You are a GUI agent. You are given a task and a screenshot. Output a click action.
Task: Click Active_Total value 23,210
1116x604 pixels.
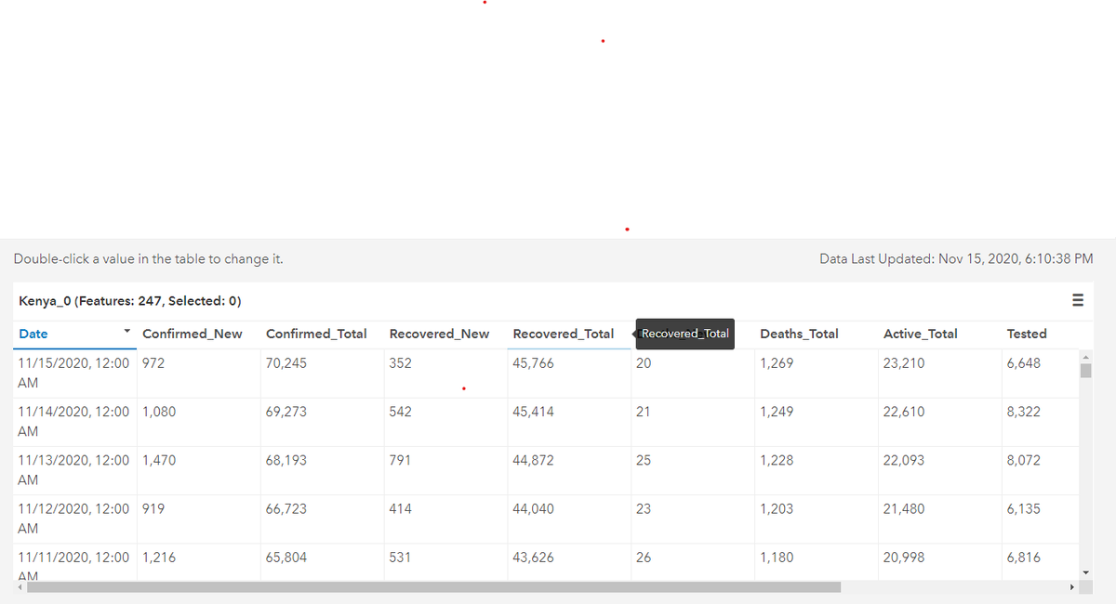[x=904, y=363]
